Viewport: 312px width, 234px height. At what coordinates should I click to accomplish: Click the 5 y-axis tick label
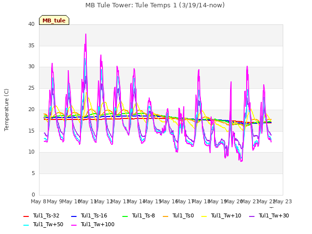33,174
